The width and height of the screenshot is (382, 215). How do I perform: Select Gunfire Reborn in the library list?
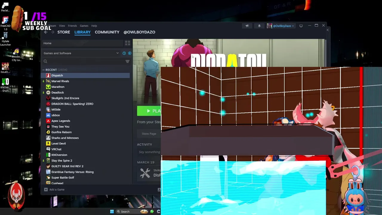pyautogui.click(x=85, y=132)
